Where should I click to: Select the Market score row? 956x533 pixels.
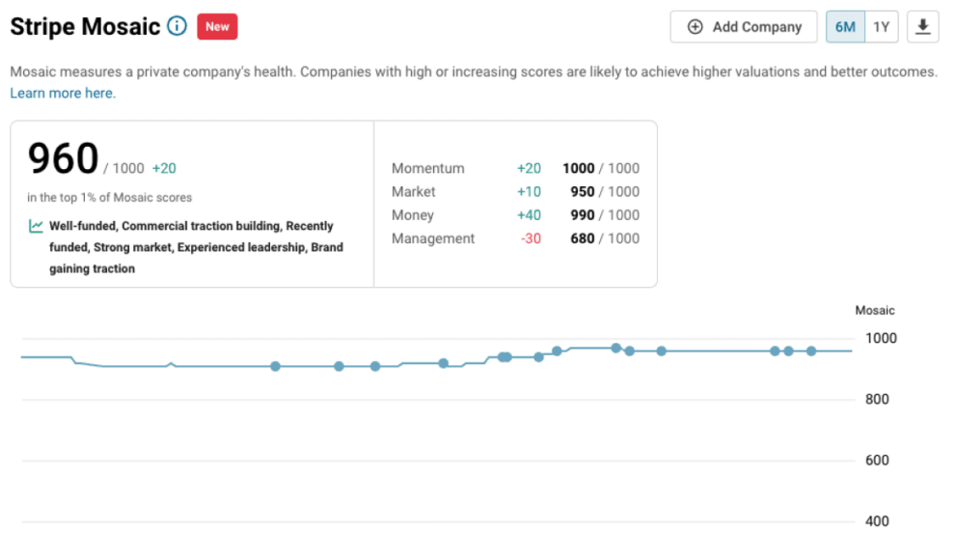(x=515, y=191)
